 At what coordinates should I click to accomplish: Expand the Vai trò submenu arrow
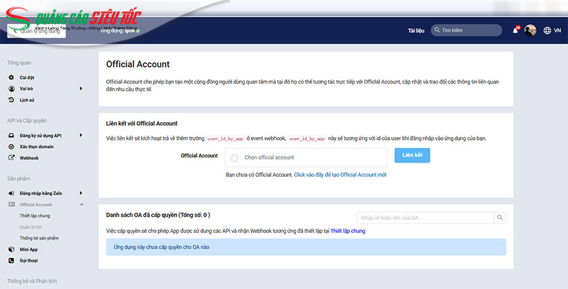(80, 88)
